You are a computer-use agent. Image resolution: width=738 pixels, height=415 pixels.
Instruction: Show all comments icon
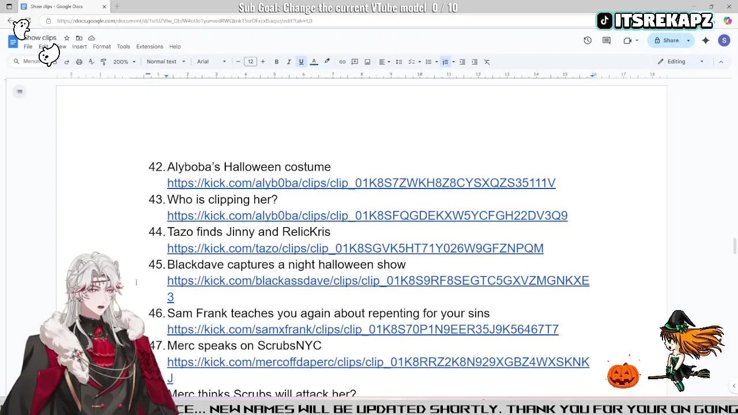[x=607, y=40]
